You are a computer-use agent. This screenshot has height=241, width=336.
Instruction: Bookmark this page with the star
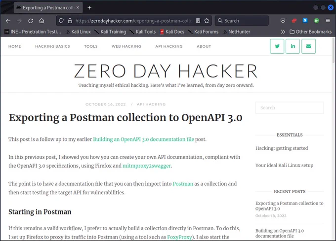pyautogui.click(x=207, y=21)
